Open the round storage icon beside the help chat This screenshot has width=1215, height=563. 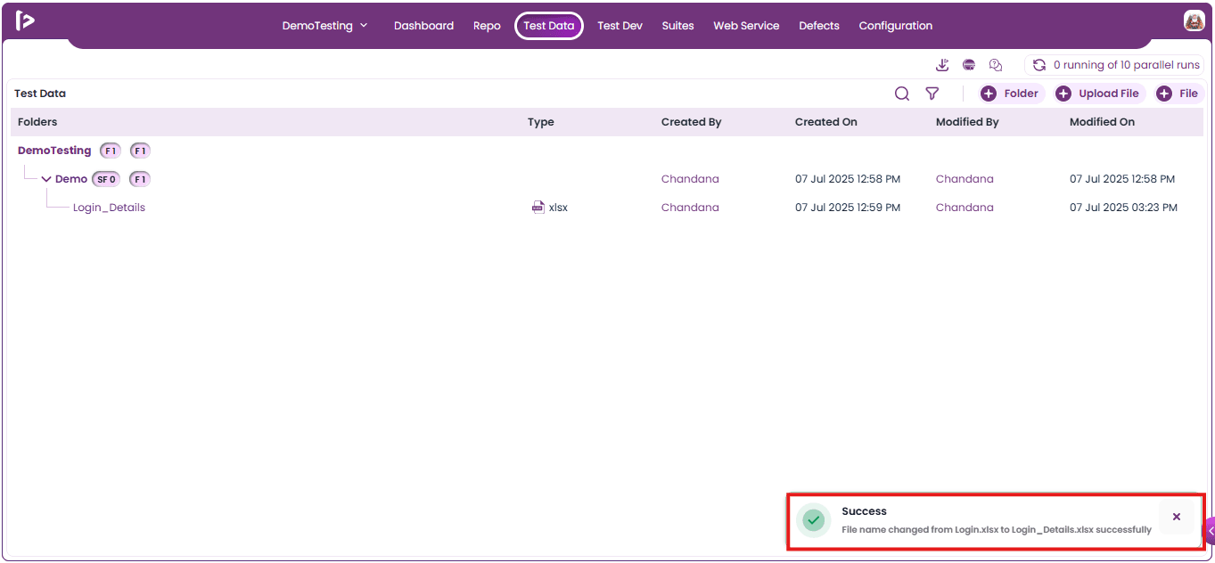[969, 65]
